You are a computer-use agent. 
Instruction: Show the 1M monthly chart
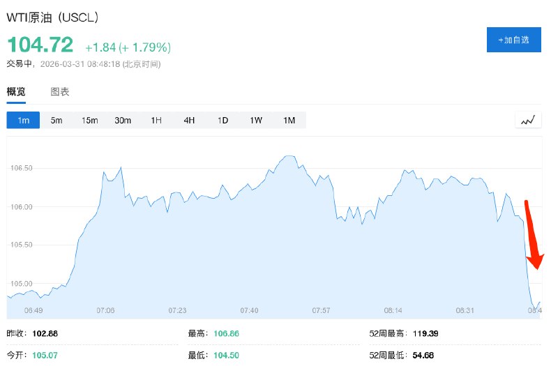[x=289, y=120]
